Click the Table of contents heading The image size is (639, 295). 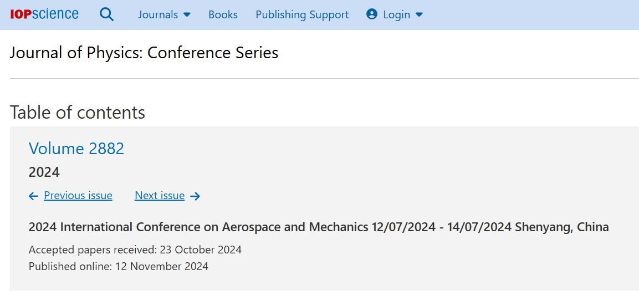[x=78, y=112]
